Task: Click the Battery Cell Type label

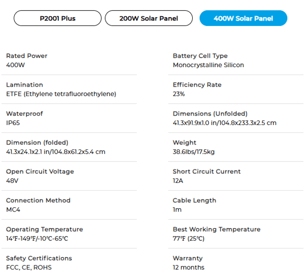Action: click(200, 56)
